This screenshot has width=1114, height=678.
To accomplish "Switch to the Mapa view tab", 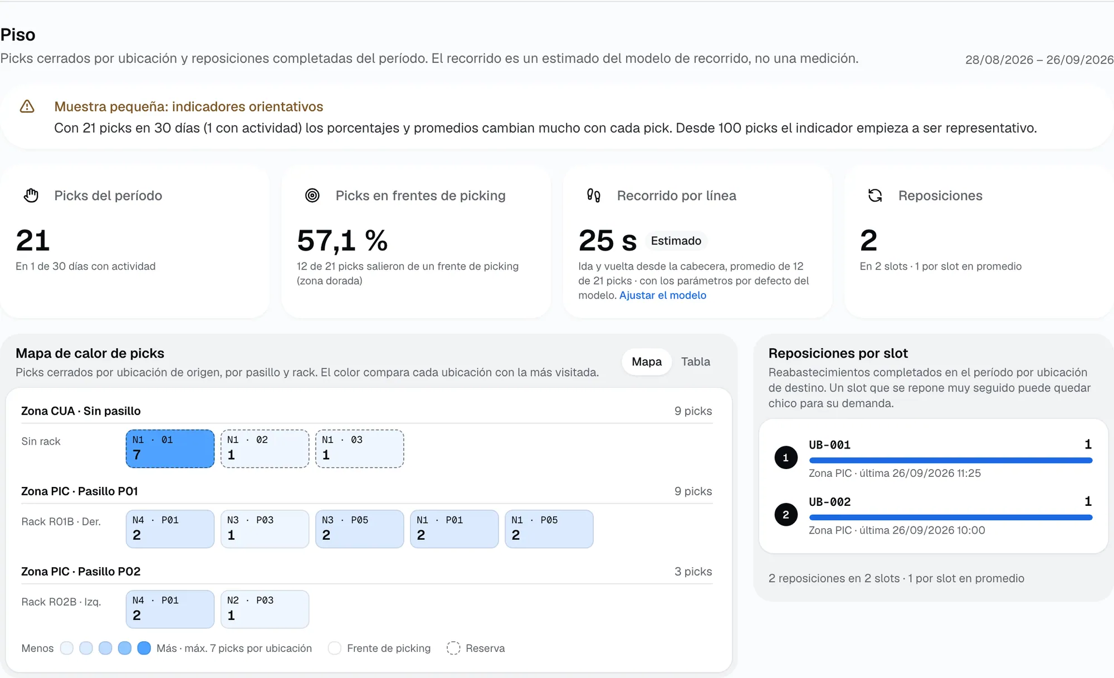I will point(647,362).
